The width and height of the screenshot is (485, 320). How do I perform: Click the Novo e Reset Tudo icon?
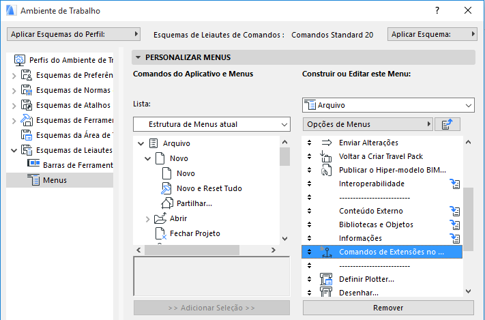point(167,188)
